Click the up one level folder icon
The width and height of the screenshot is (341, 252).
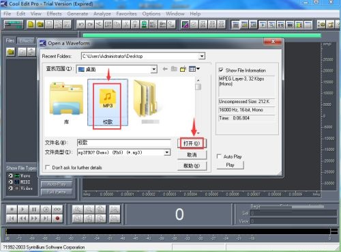pos(174,69)
